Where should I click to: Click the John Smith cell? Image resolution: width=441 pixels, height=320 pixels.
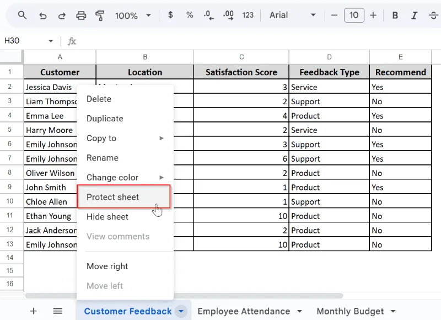50,188
